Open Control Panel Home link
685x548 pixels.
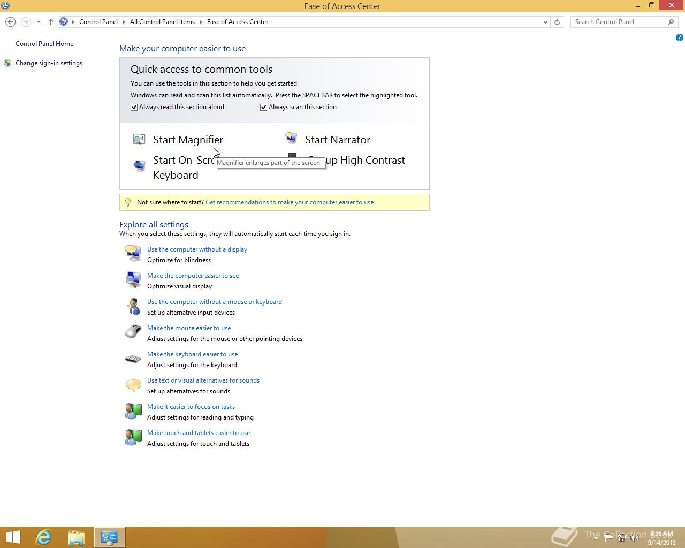click(44, 44)
